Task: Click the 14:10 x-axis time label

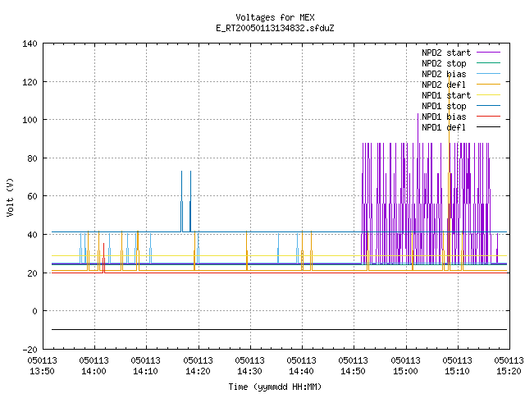Action: (x=146, y=372)
